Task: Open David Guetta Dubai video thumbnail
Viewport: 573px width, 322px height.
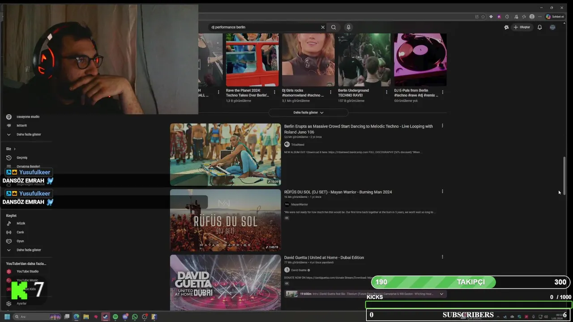Action: click(225, 283)
